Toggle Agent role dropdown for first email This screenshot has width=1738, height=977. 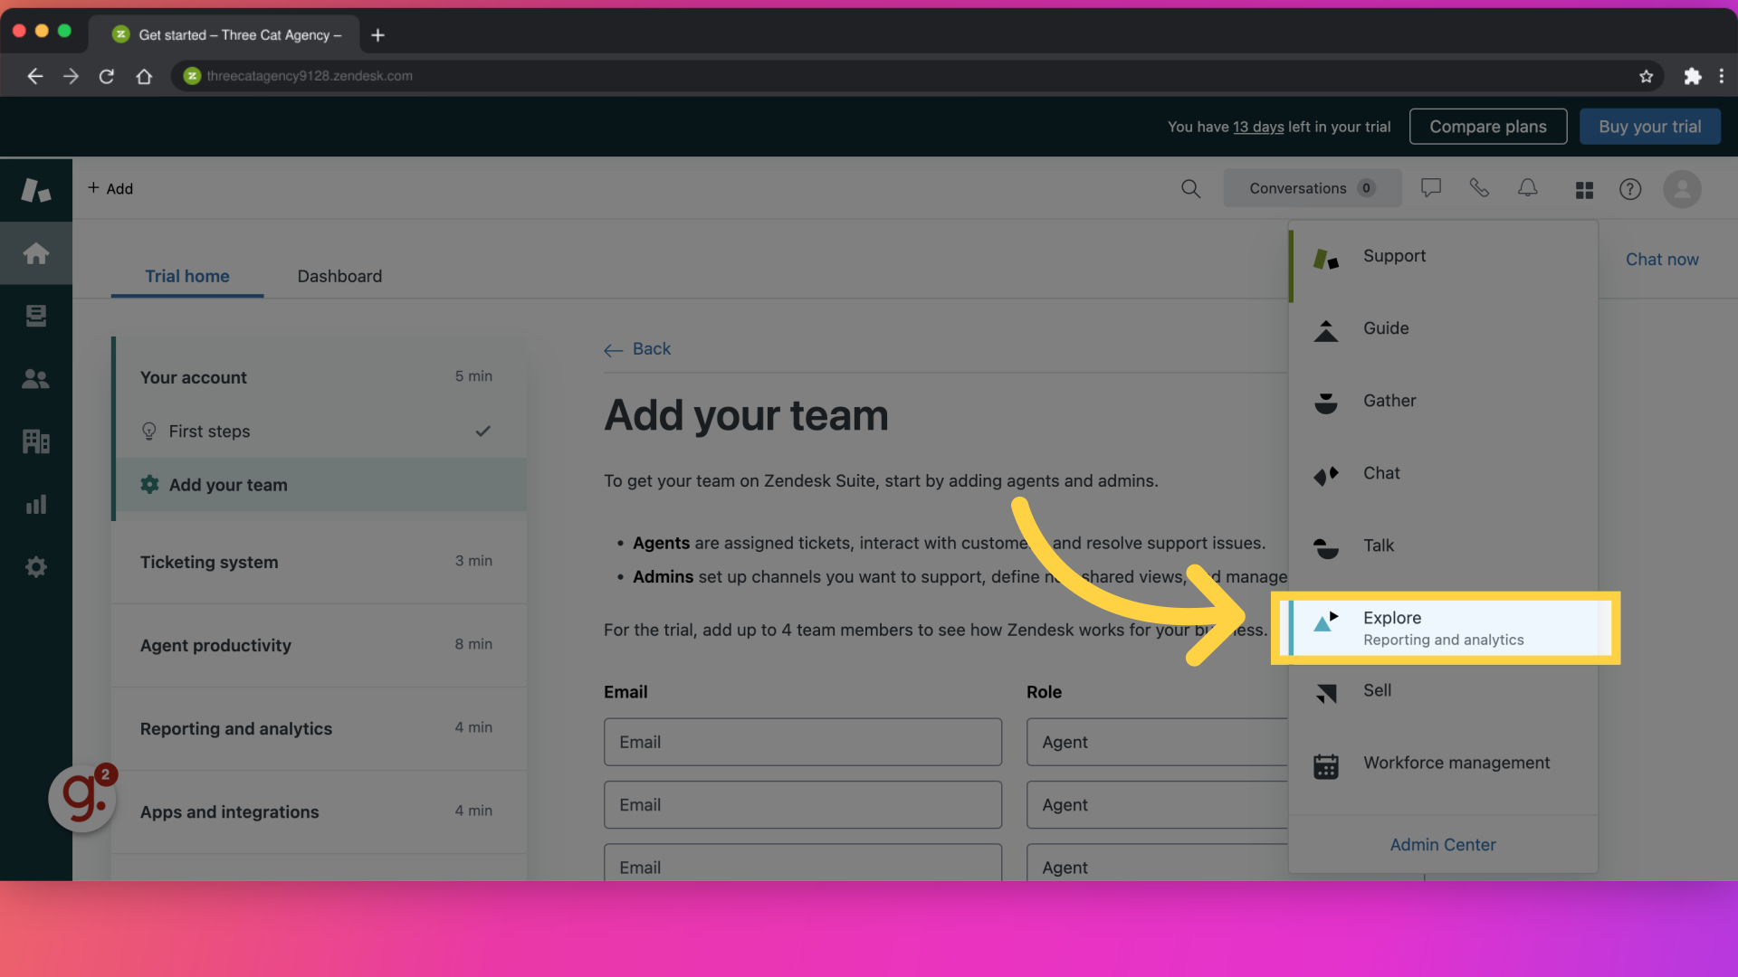coord(1154,741)
